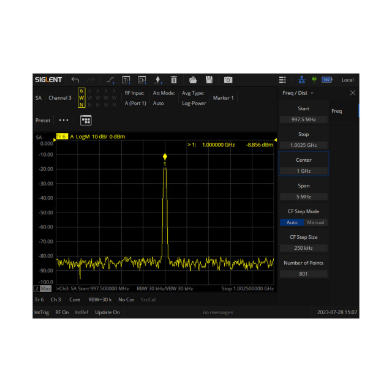Click marker 1 readout 1.000000 GHz
This screenshot has height=392, width=392.
pos(219,145)
